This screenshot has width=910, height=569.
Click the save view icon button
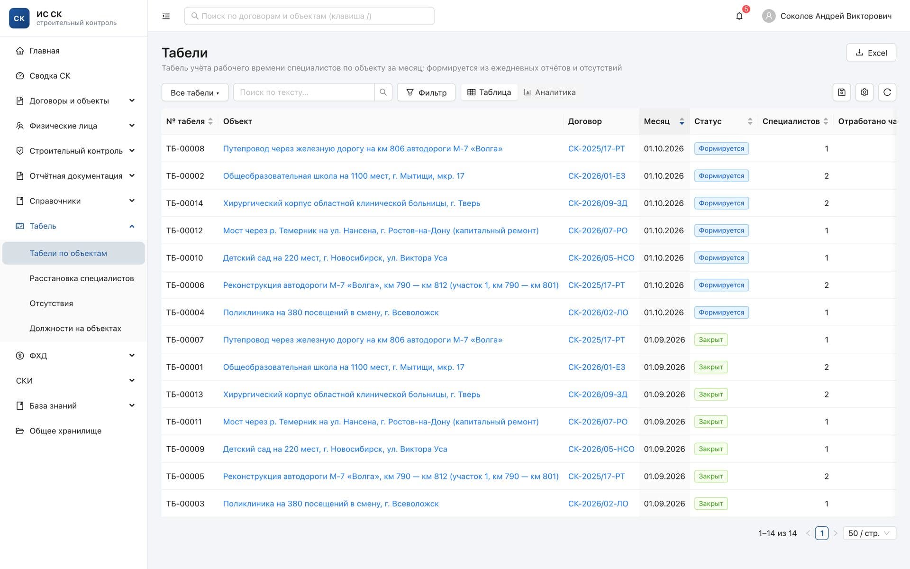pyautogui.click(x=841, y=92)
